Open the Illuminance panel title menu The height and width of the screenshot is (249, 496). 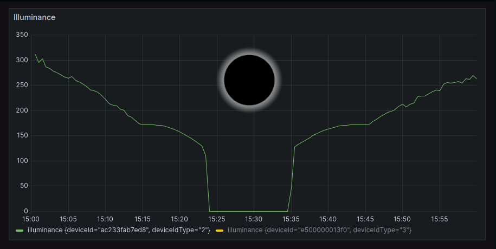click(34, 17)
